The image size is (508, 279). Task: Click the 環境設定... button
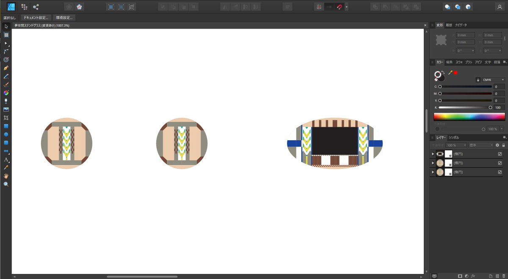pyautogui.click(x=64, y=18)
